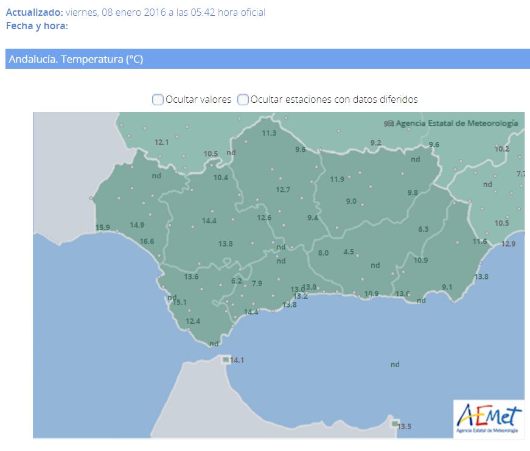Select the 12.1 station value
The height and width of the screenshot is (451, 530).
point(161,142)
